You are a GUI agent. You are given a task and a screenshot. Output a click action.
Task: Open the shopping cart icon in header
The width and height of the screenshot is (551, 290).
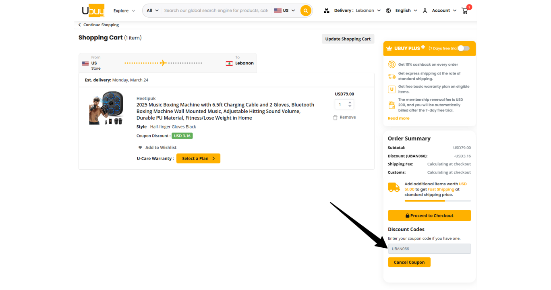(x=465, y=10)
